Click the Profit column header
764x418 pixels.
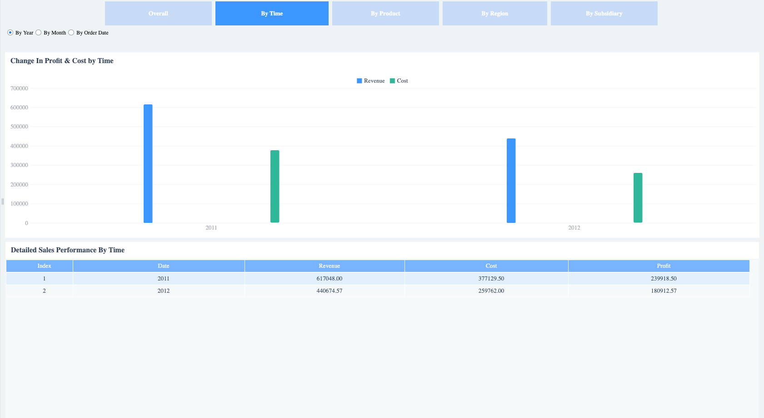point(663,266)
